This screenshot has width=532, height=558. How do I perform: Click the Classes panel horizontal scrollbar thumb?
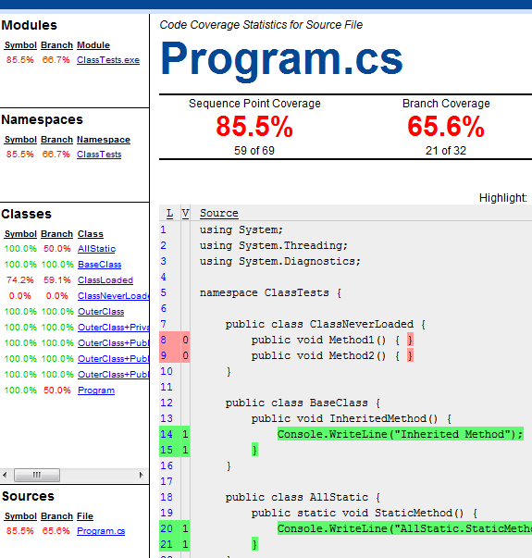tap(37, 475)
